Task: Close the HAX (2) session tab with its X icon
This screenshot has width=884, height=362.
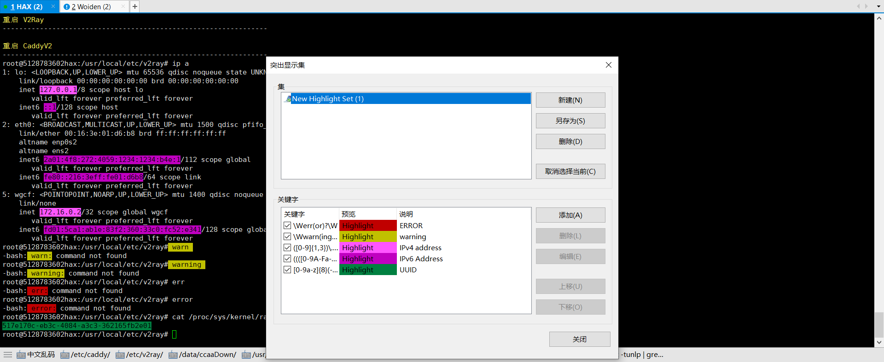Action: [53, 6]
